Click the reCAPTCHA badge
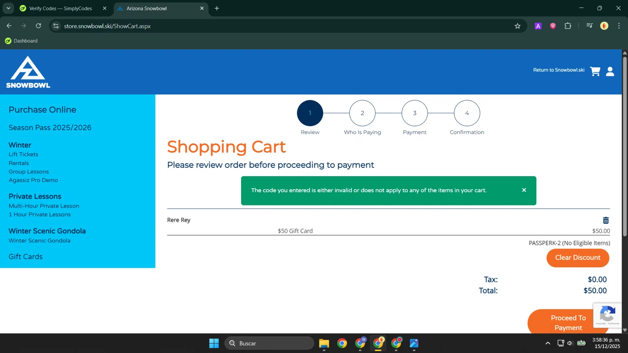This screenshot has width=628, height=353. coord(607,315)
